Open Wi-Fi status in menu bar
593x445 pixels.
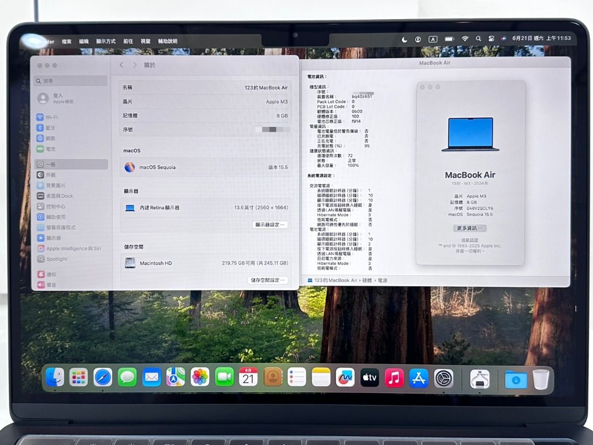click(x=465, y=39)
